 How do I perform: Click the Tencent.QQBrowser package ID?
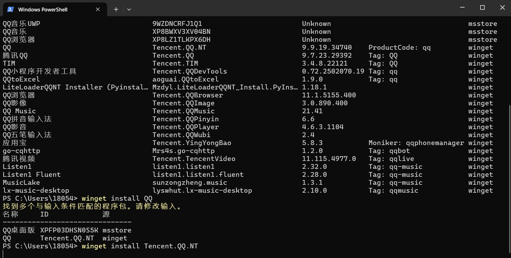point(187,95)
